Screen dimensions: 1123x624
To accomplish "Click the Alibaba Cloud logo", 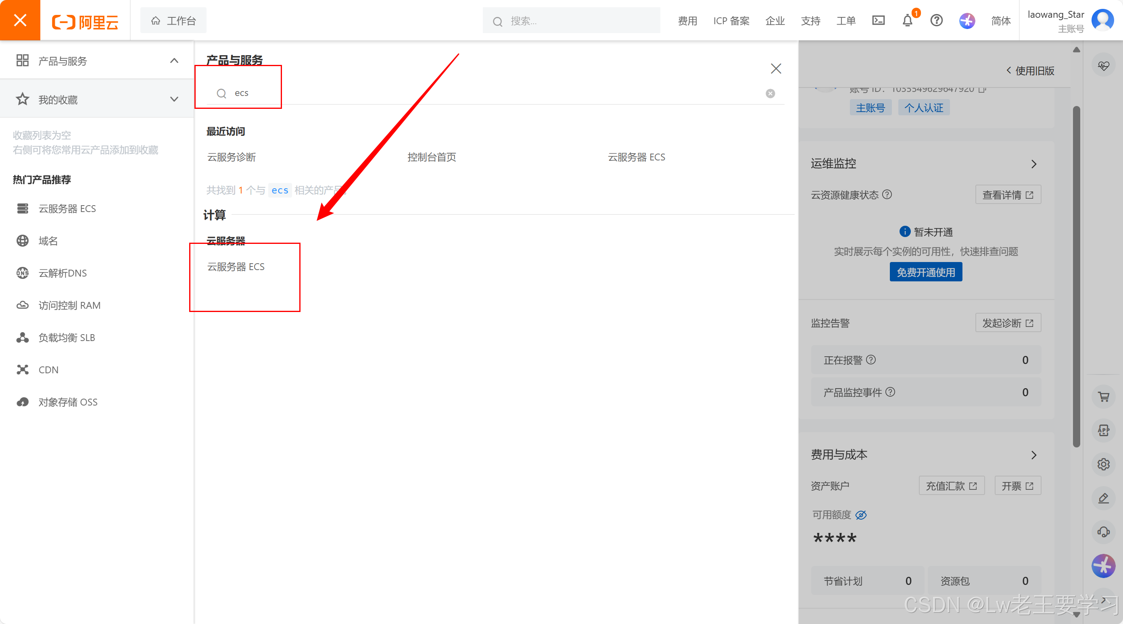I will point(86,21).
